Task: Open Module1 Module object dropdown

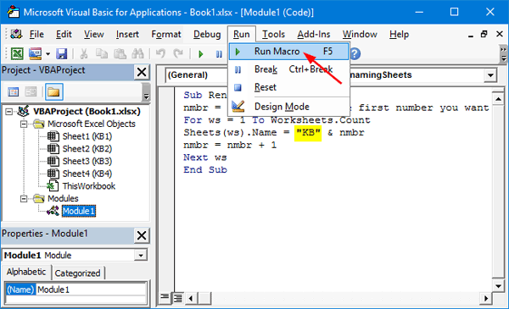Action: [x=141, y=255]
